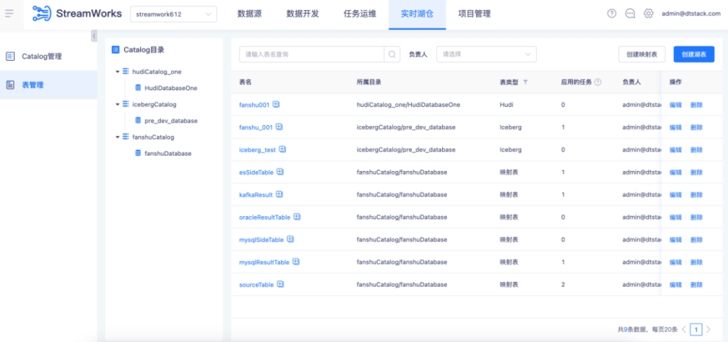This screenshot has height=342, width=728.
Task: Select the fanshuCatalog tree label
Action: [153, 137]
